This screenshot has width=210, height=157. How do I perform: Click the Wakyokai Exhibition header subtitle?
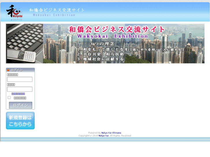(54, 15)
